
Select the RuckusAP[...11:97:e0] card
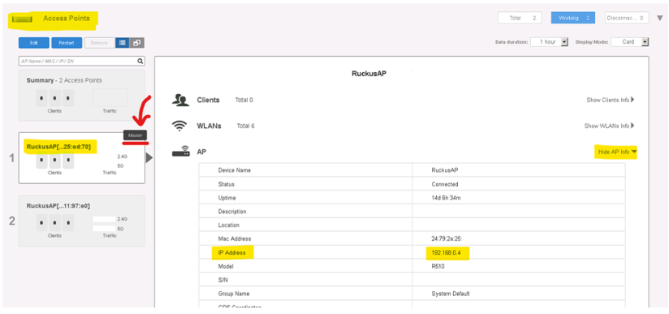81,221
